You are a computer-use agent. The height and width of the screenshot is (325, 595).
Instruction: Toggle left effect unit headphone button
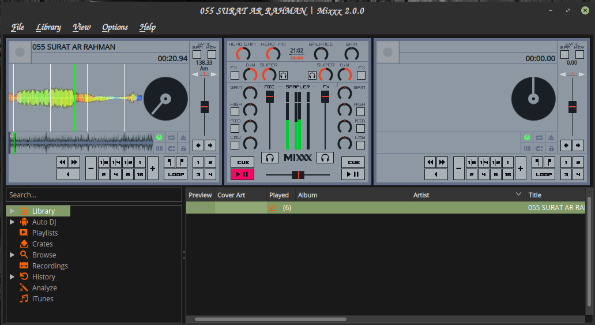point(284,75)
